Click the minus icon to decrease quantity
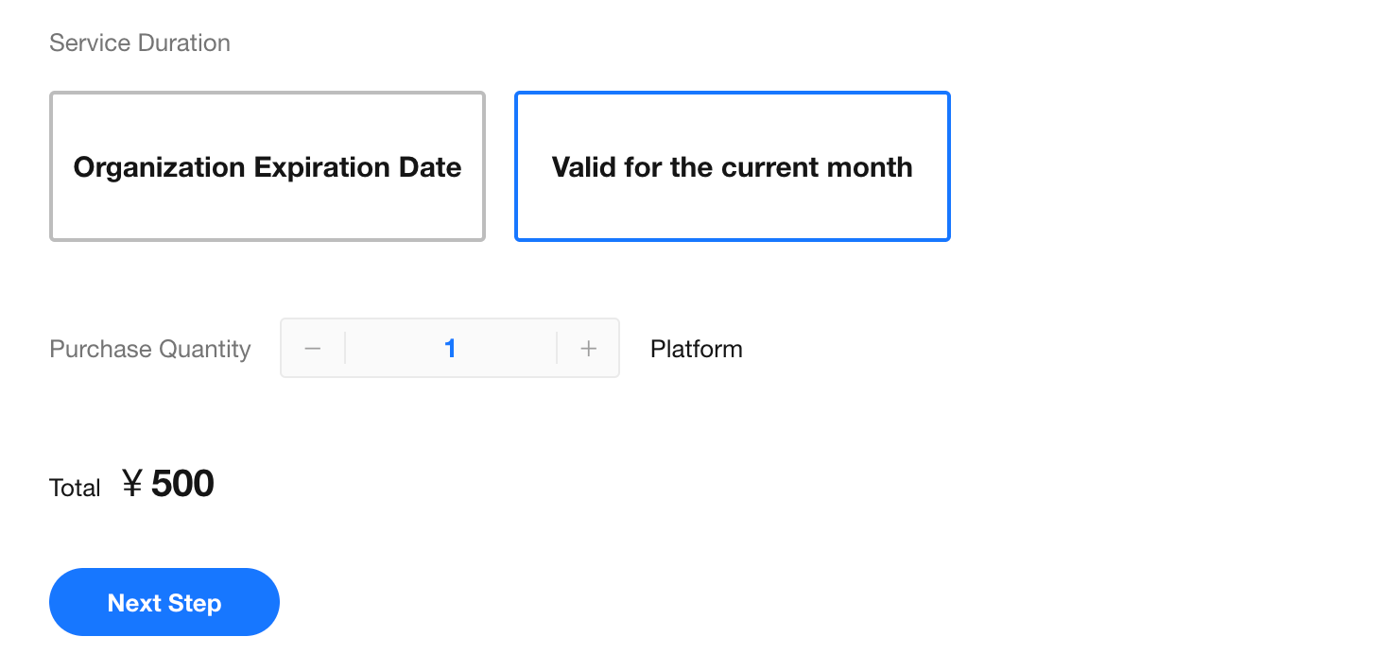The width and height of the screenshot is (1382, 671). (x=313, y=349)
